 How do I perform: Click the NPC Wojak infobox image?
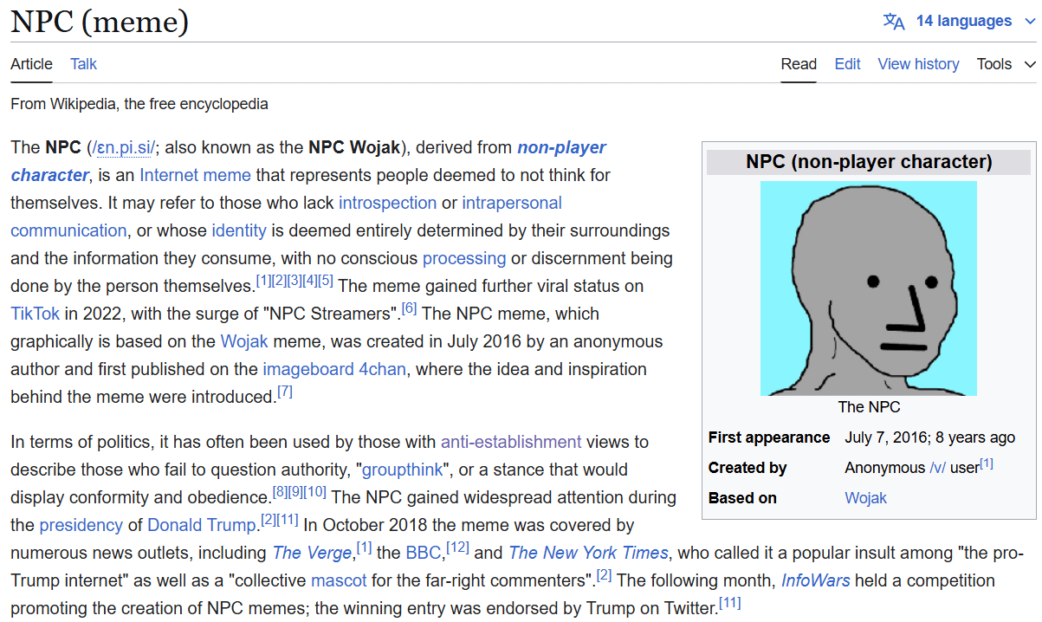868,288
